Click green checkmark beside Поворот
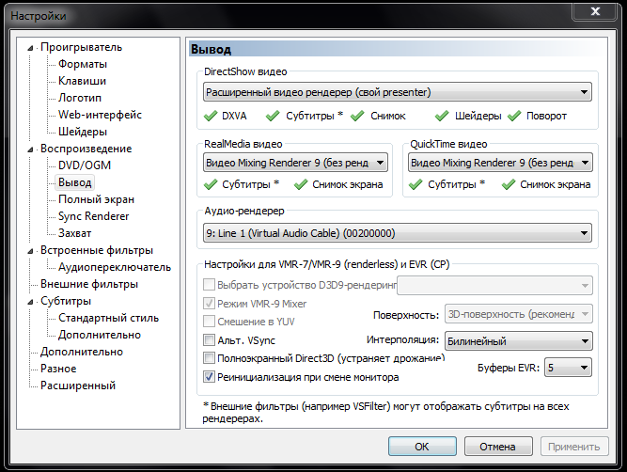 click(x=514, y=116)
